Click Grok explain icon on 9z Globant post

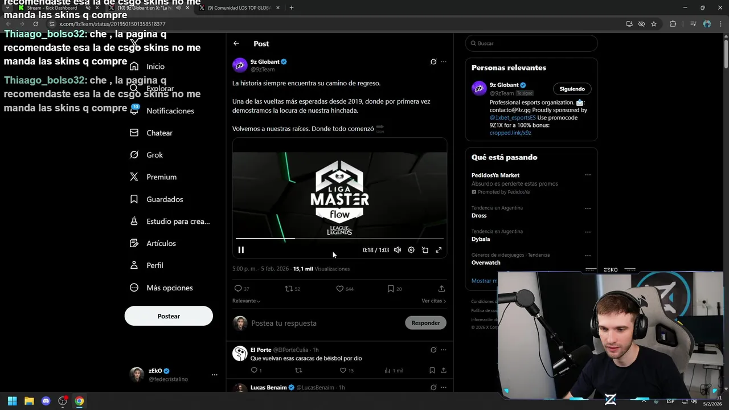[x=433, y=61]
